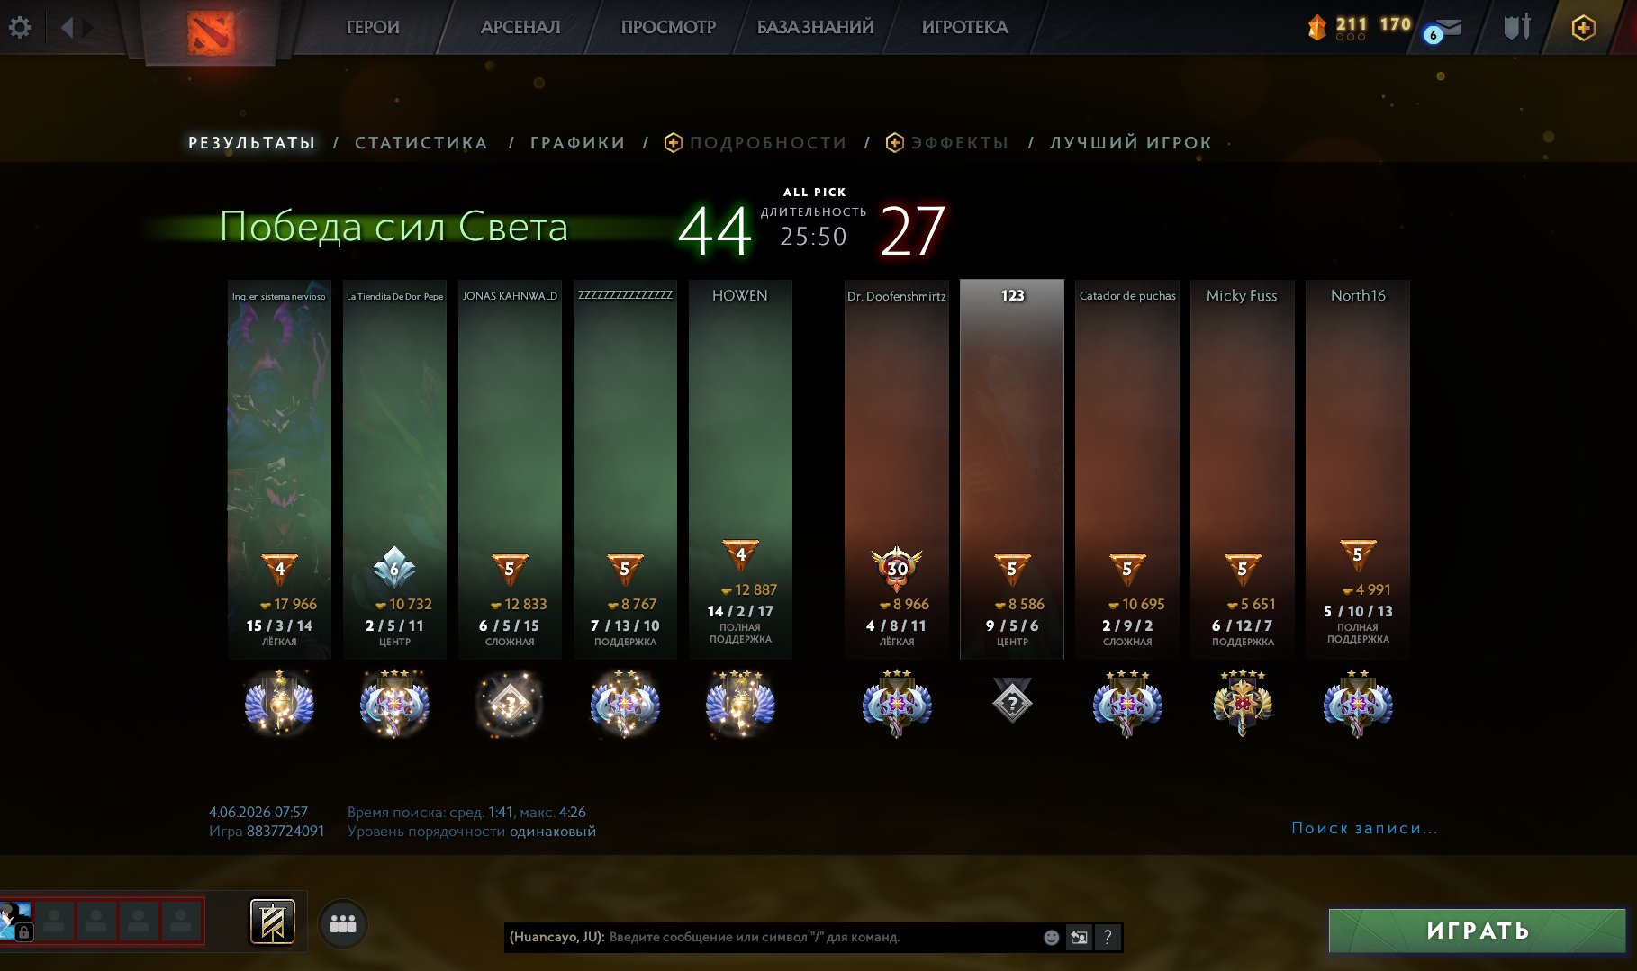Go forward with the right arrow
The height and width of the screenshot is (971, 1637).
coord(87,27)
